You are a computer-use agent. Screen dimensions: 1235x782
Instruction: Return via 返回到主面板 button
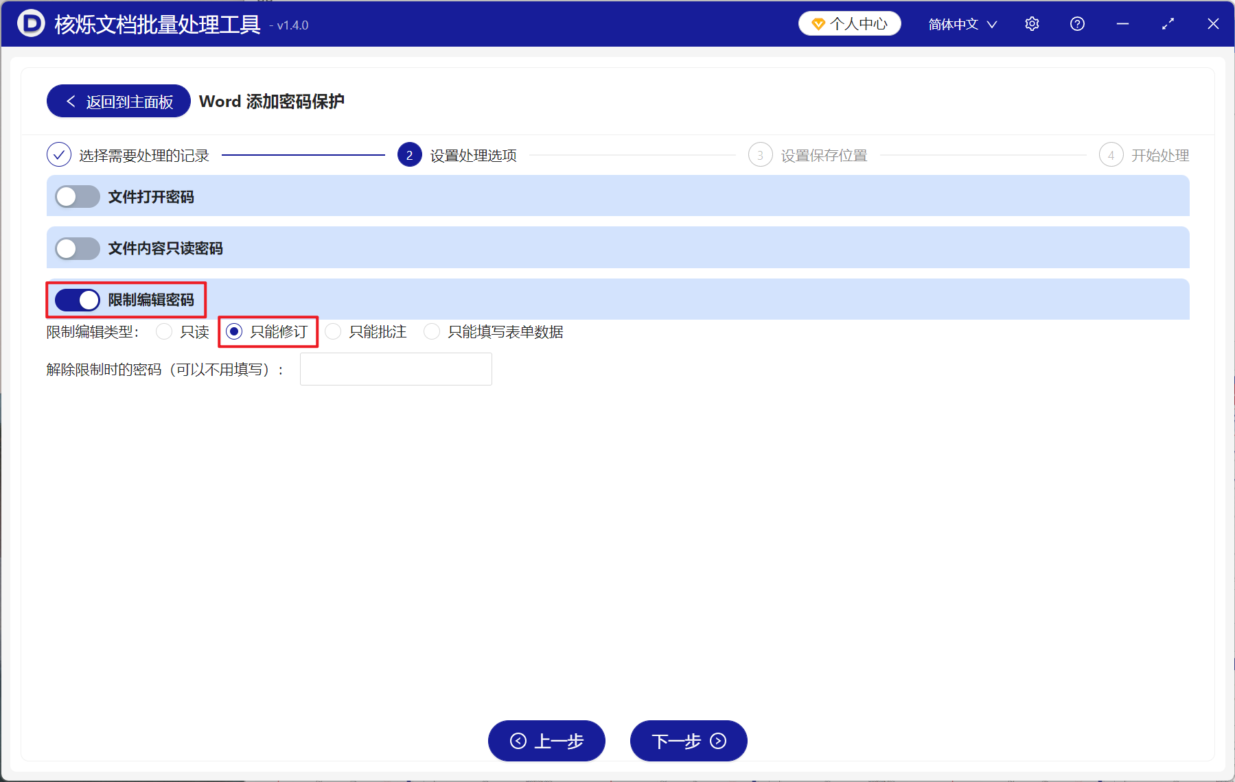(x=117, y=101)
